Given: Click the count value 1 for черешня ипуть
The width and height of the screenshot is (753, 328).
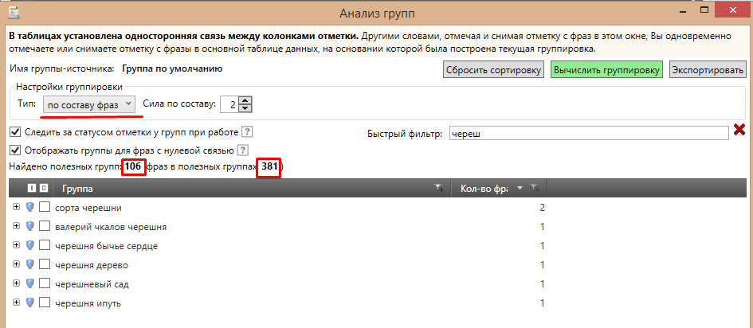Looking at the screenshot, I should [542, 303].
